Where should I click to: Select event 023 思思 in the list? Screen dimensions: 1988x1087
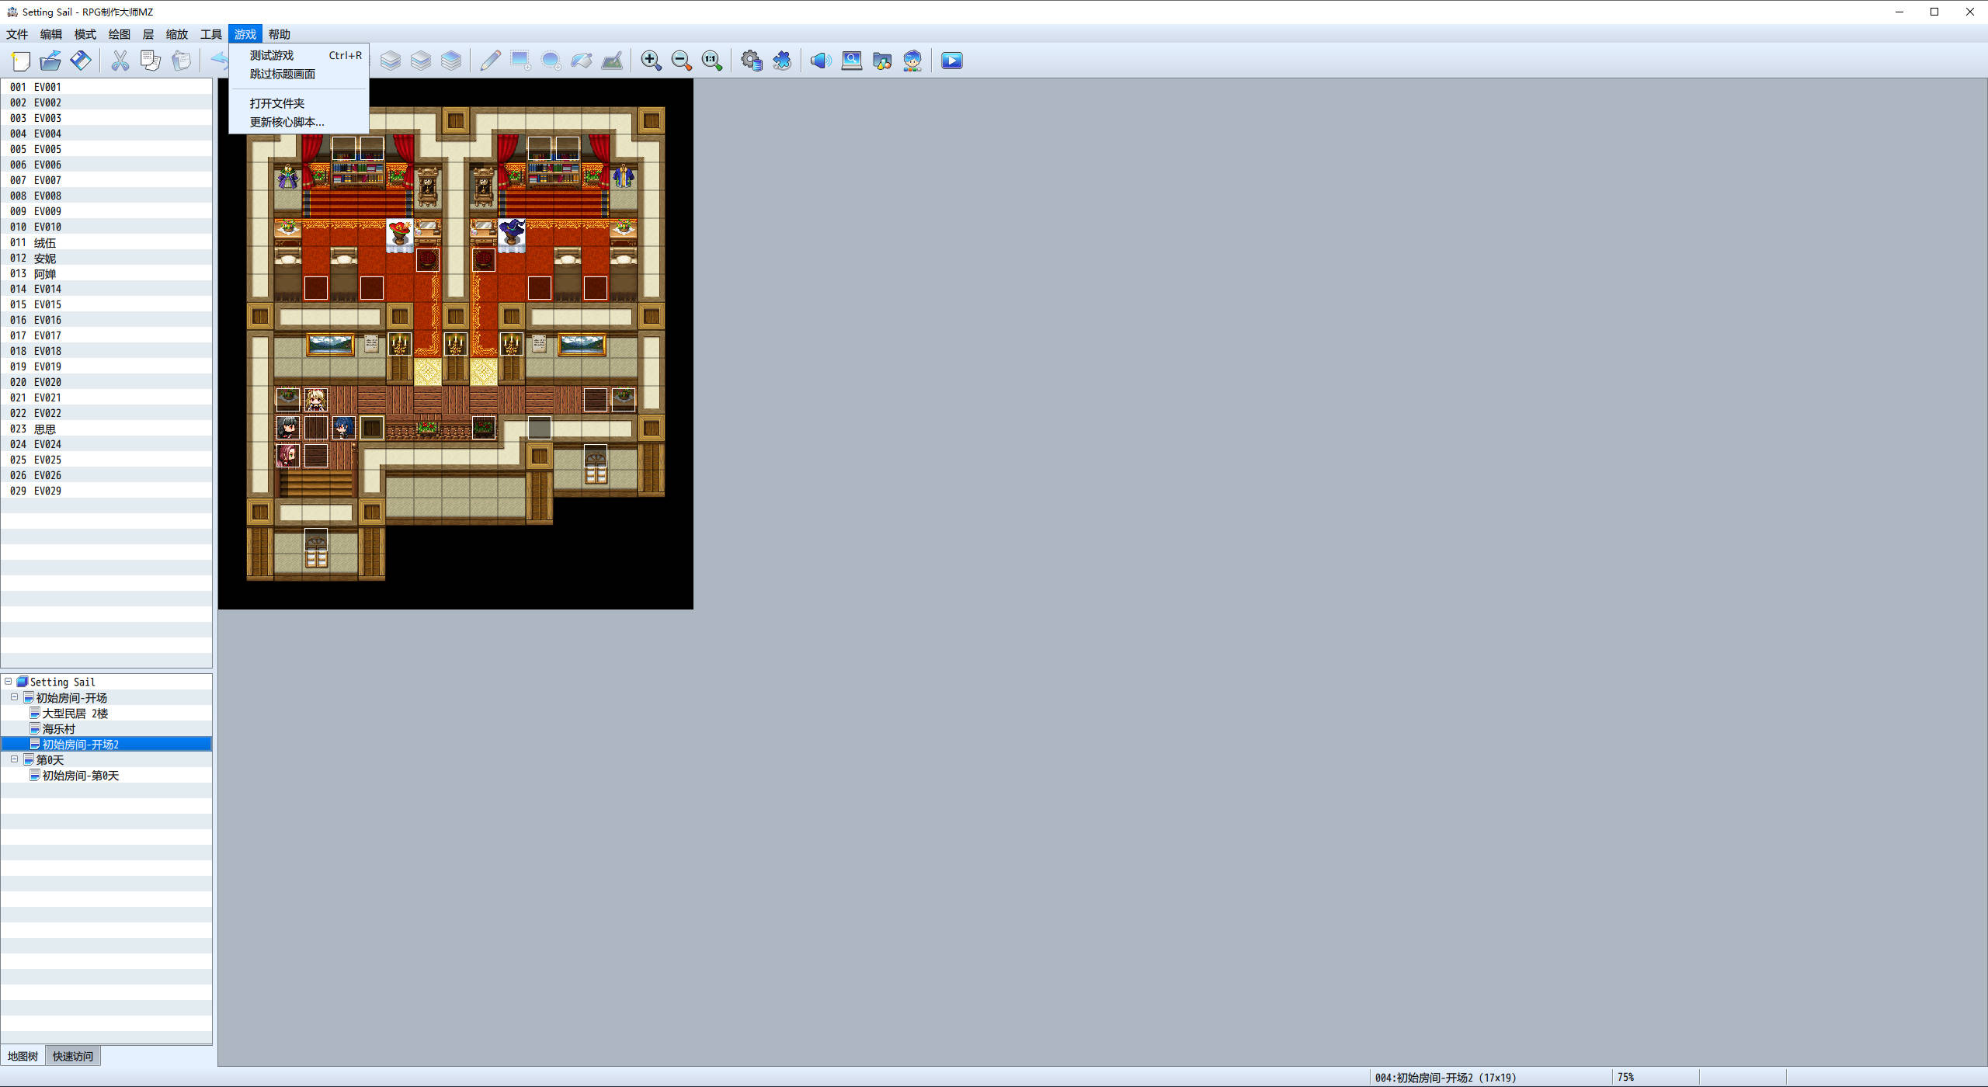point(106,429)
